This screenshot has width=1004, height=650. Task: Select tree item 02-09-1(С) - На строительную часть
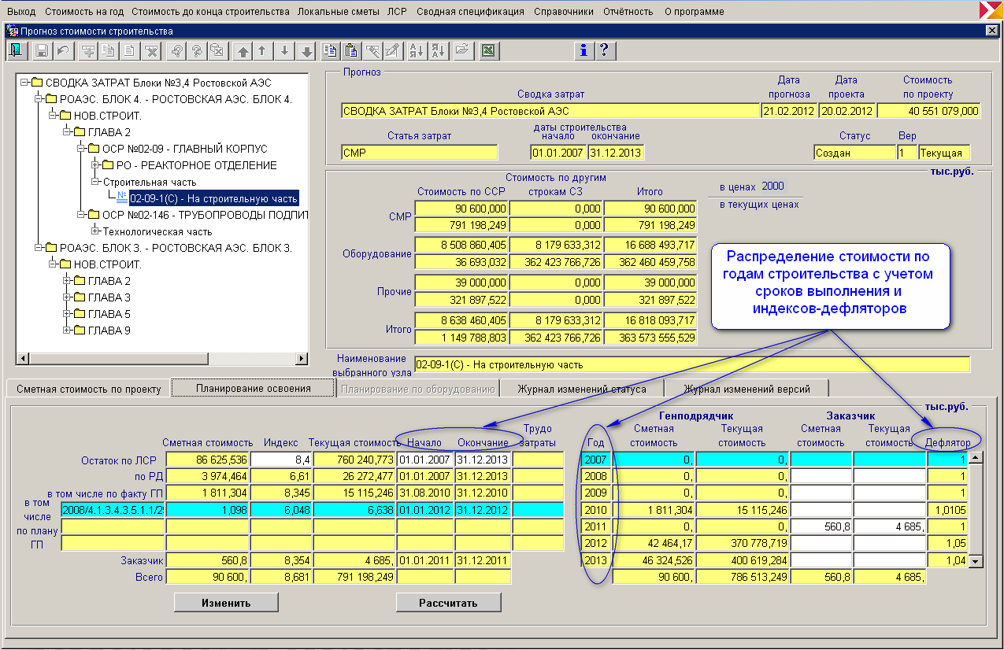(x=213, y=198)
